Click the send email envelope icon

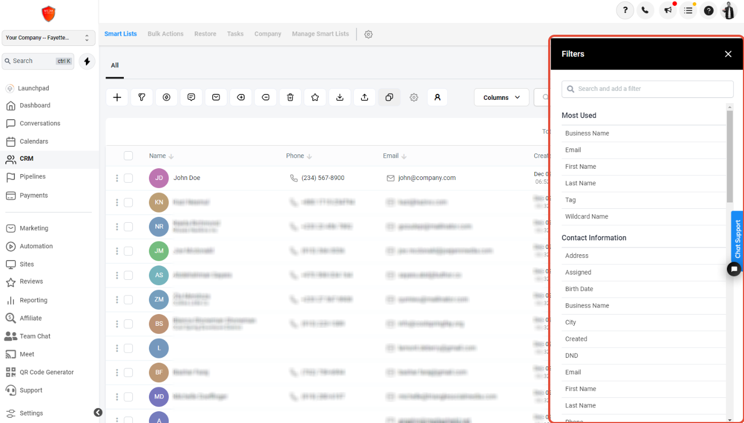[216, 97]
